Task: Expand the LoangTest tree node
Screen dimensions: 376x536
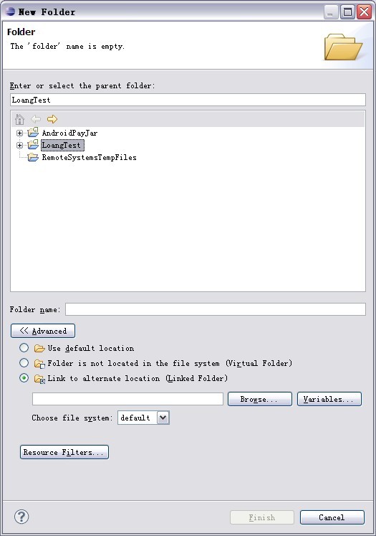Action: click(20, 145)
